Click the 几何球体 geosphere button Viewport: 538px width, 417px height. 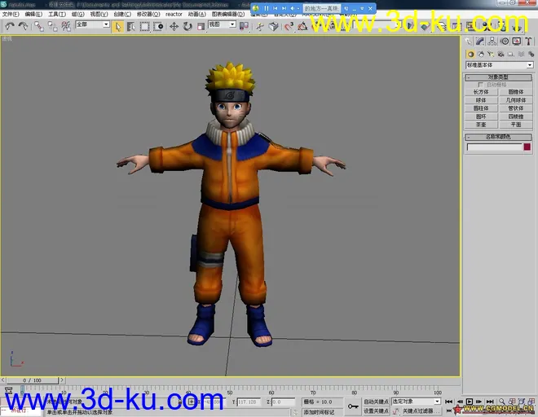pyautogui.click(x=516, y=100)
